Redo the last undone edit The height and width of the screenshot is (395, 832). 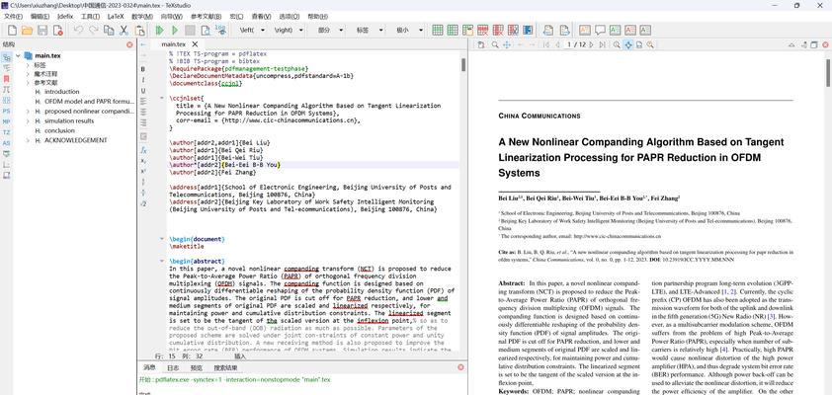coord(94,31)
